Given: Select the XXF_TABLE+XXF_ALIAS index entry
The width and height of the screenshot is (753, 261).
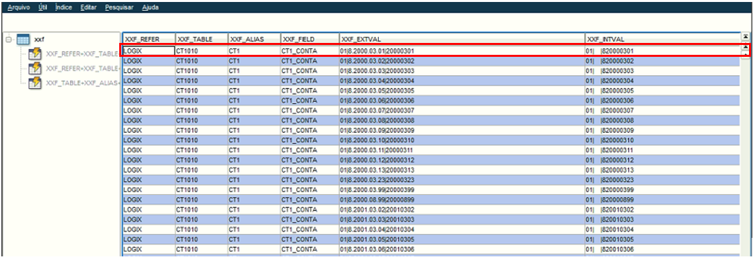Looking at the screenshot, I should click(x=82, y=83).
